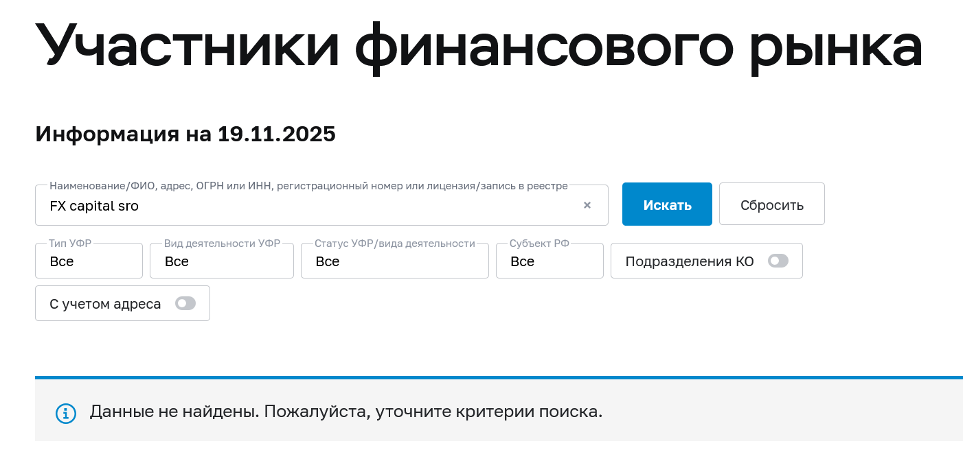Toggle the С учетом адреса switch

(x=185, y=303)
